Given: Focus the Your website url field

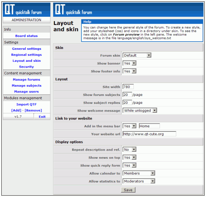Looking at the screenshot, I should pos(149,134).
